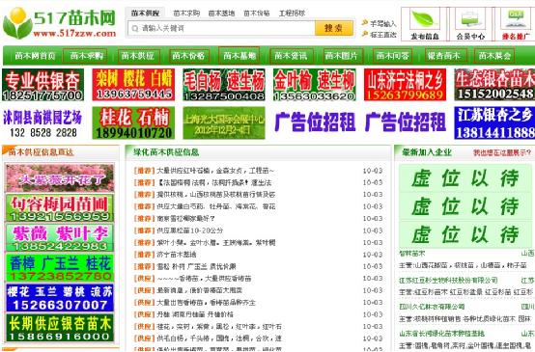This screenshot has width=535, height=352.
Task: Open the 绿化苗木供应信息 section heading
Action: click(x=166, y=152)
